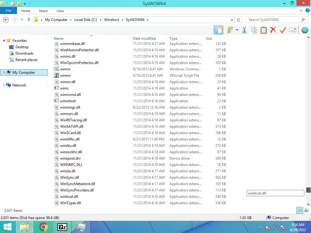Open recent locations dropdown arrow
The height and width of the screenshot is (233, 311).
click(22, 20)
